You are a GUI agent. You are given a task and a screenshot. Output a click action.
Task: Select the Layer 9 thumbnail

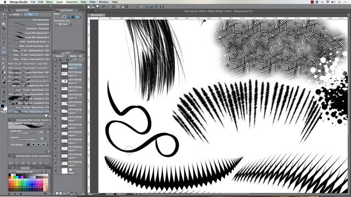(x=65, y=103)
